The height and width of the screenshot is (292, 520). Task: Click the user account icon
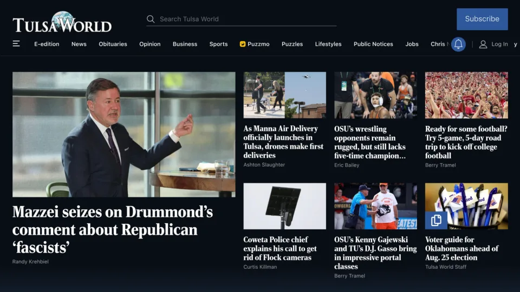click(483, 44)
